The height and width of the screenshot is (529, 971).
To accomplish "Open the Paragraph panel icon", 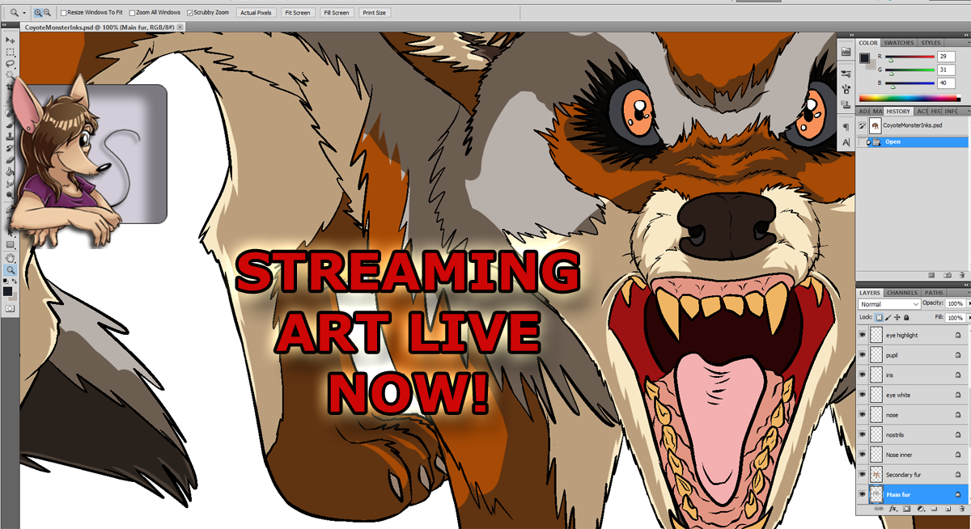I will tap(846, 127).
